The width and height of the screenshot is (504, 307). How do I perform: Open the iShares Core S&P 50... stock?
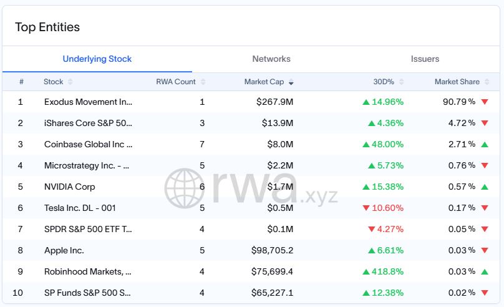(88, 123)
